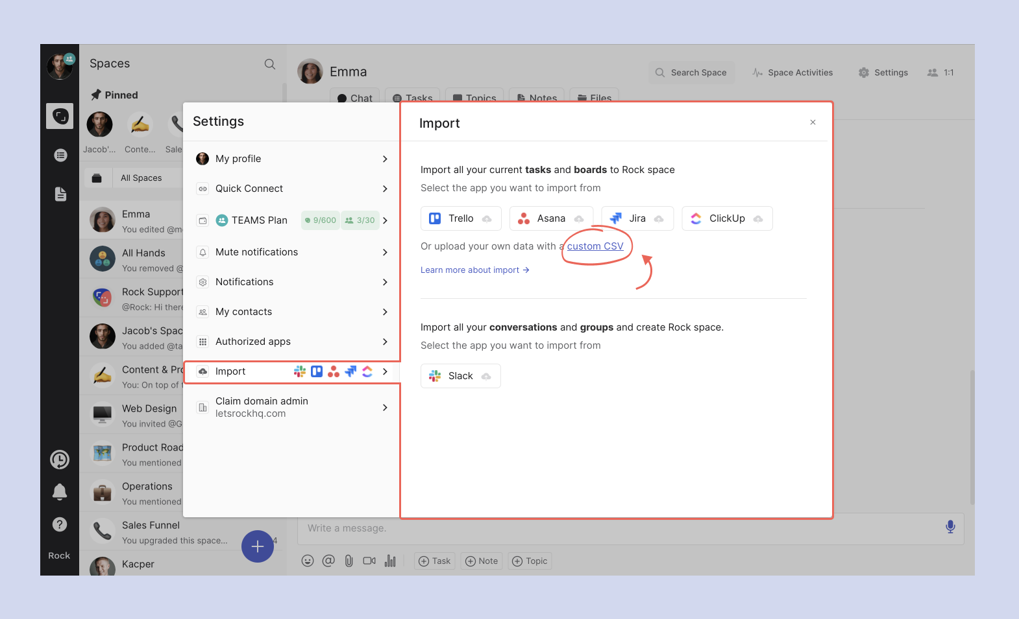Expand Mute notifications settings row

pyautogui.click(x=291, y=252)
